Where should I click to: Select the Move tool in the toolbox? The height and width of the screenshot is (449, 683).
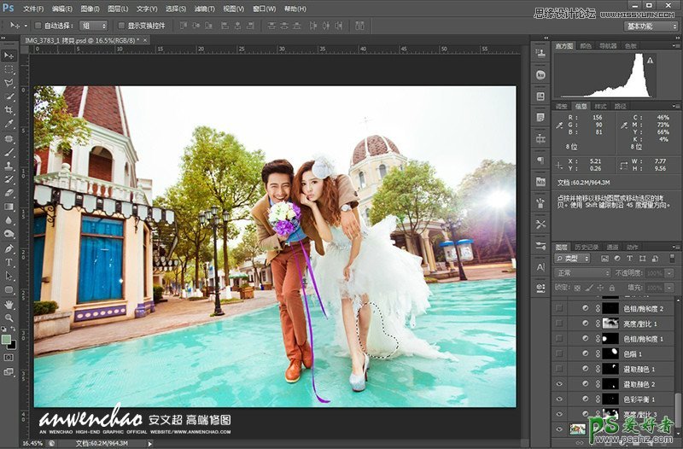tap(9, 55)
